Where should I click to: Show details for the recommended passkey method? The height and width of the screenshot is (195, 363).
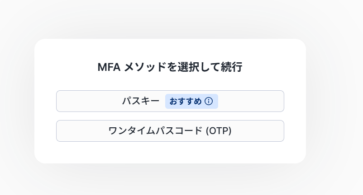coord(208,102)
